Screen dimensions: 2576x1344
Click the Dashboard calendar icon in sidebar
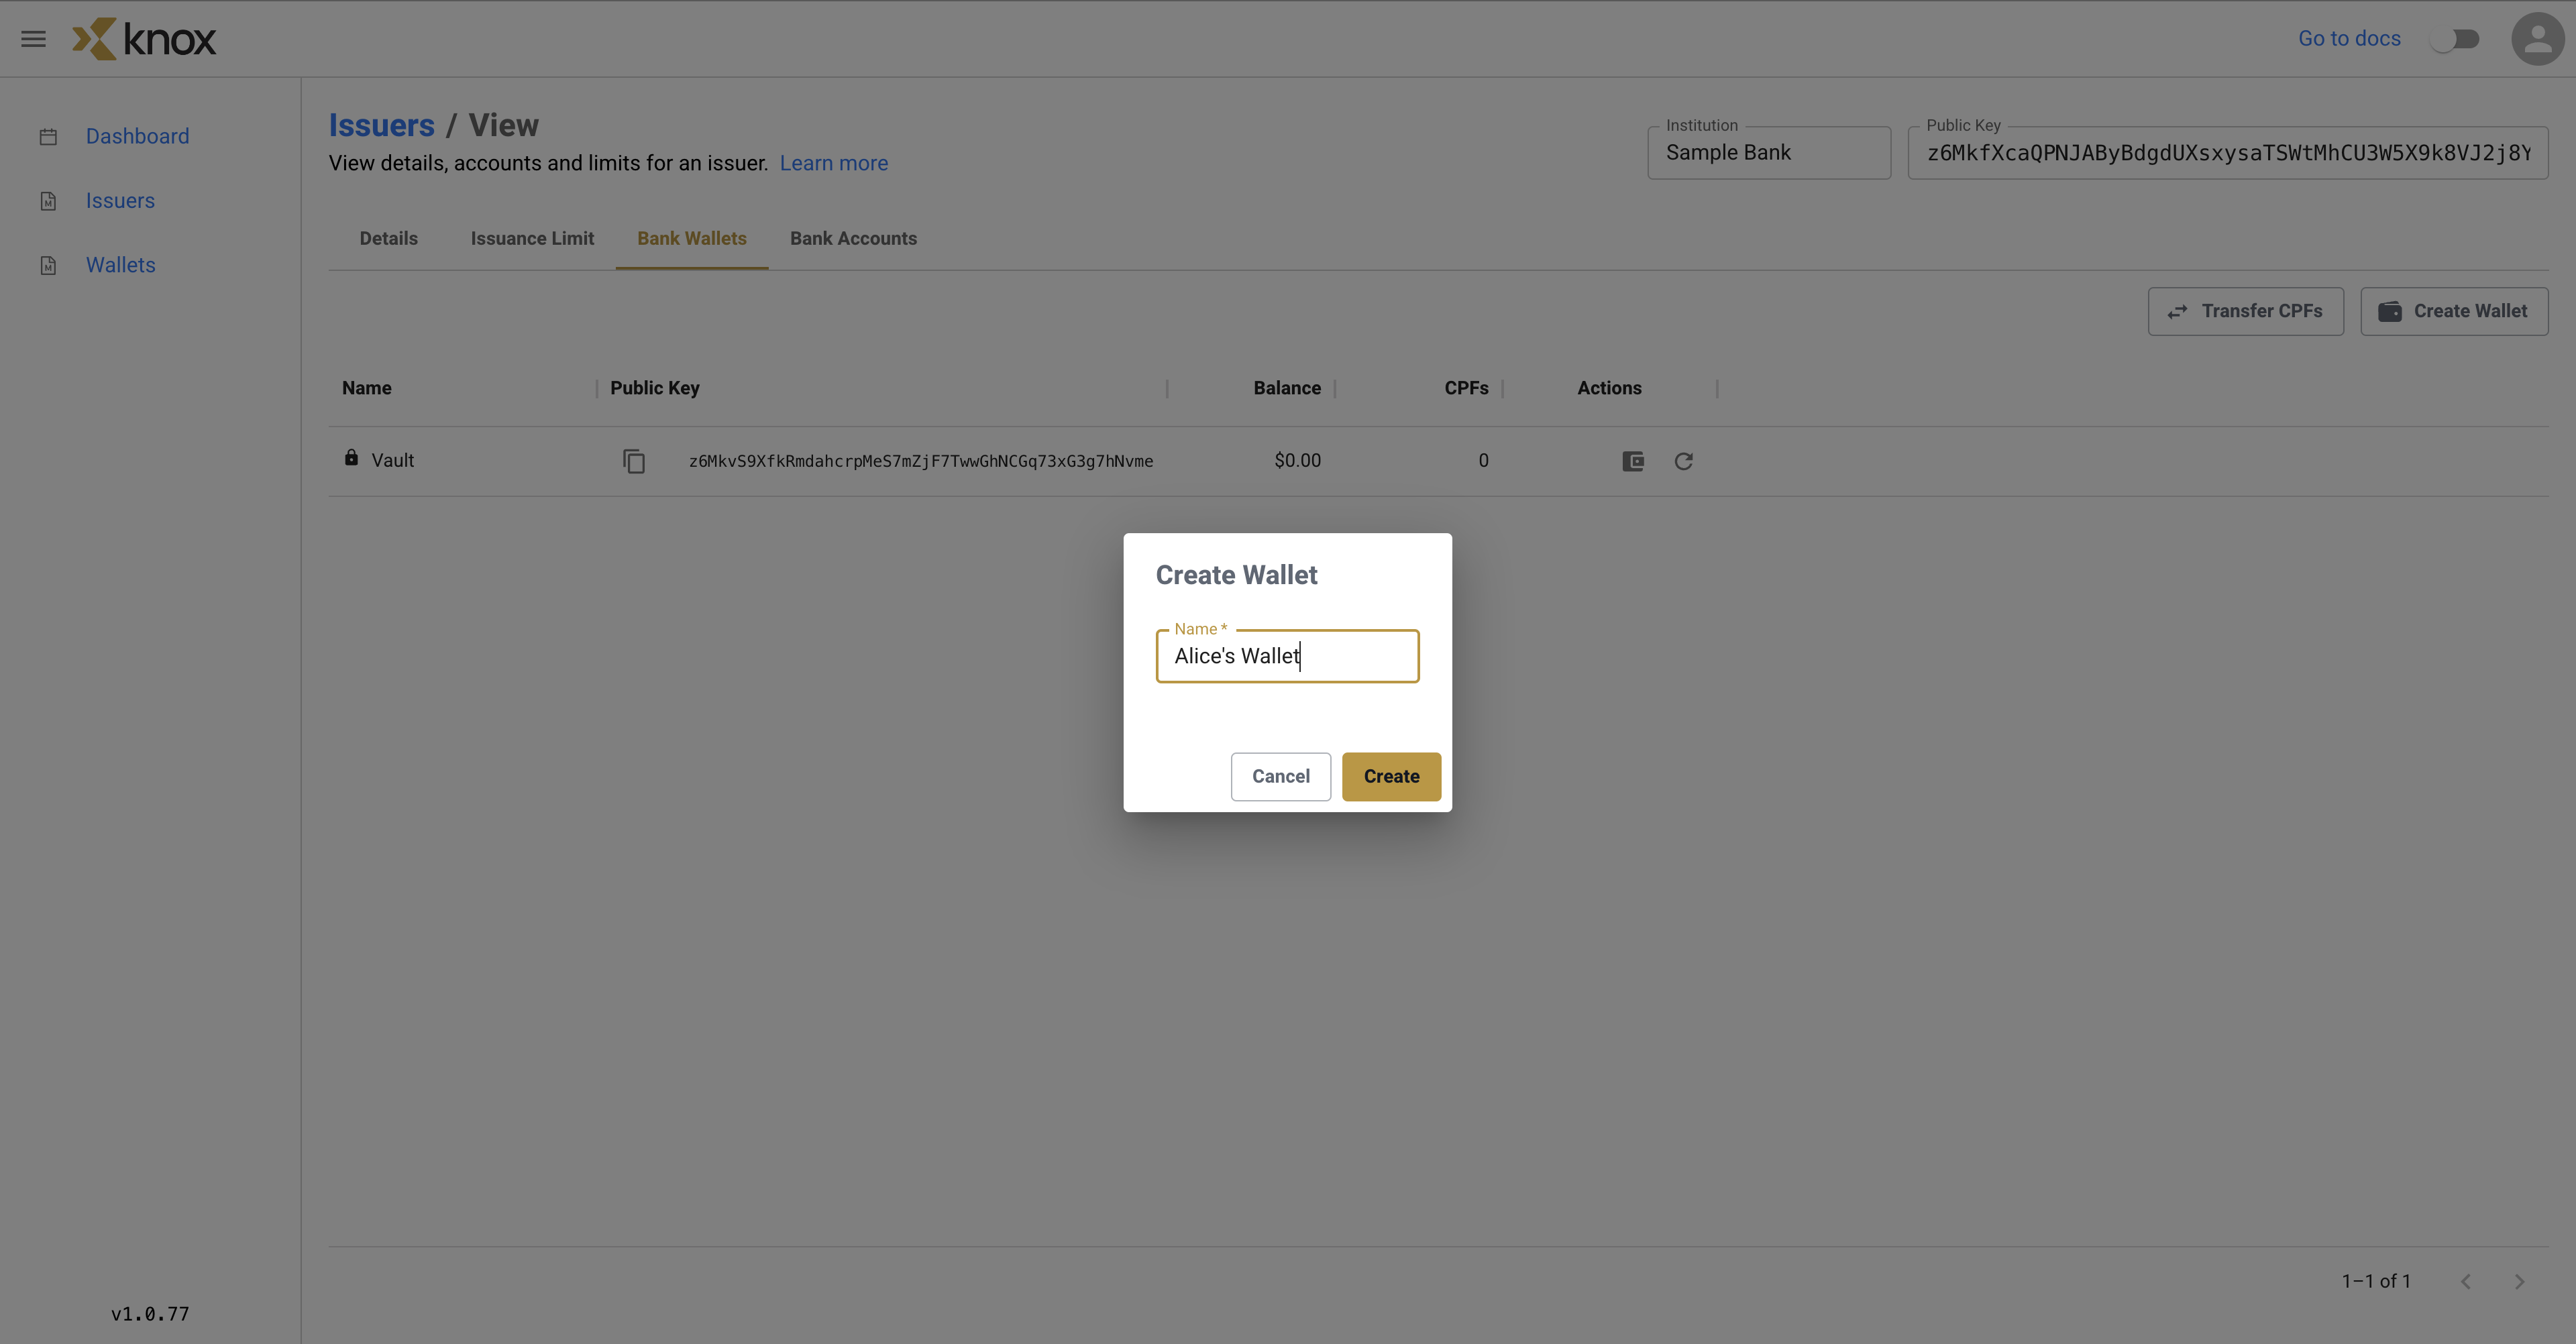pos(48,136)
